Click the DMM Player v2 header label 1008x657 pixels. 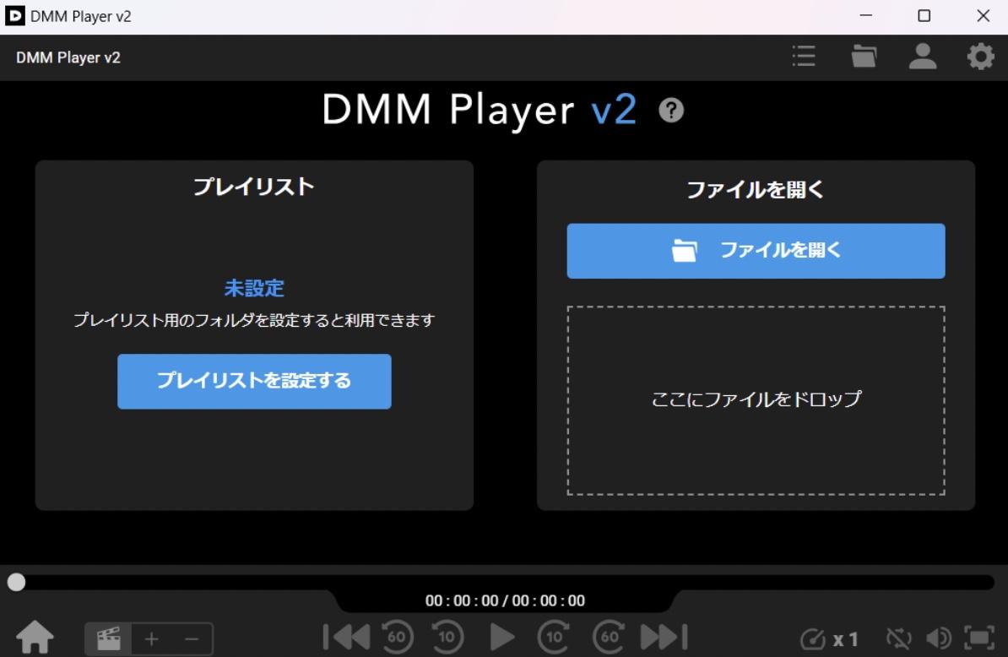(68, 58)
